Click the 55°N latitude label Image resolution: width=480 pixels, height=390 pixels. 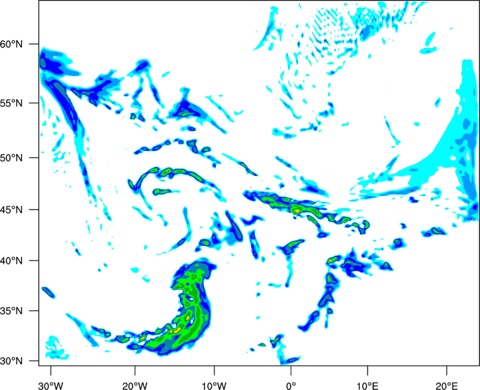click(11, 103)
